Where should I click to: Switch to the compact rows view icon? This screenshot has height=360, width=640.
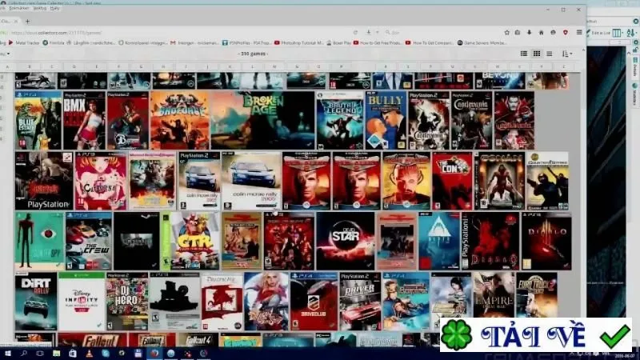point(550,54)
